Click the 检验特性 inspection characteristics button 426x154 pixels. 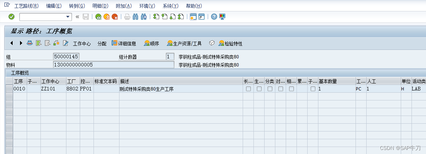(230, 44)
